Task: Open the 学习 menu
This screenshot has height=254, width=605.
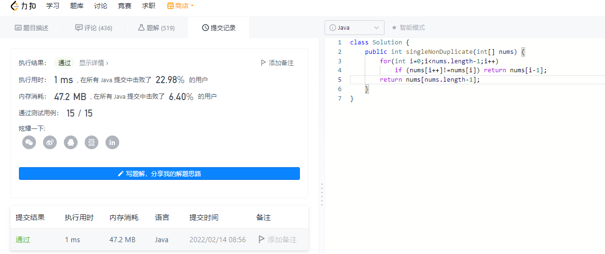Action: [x=53, y=6]
